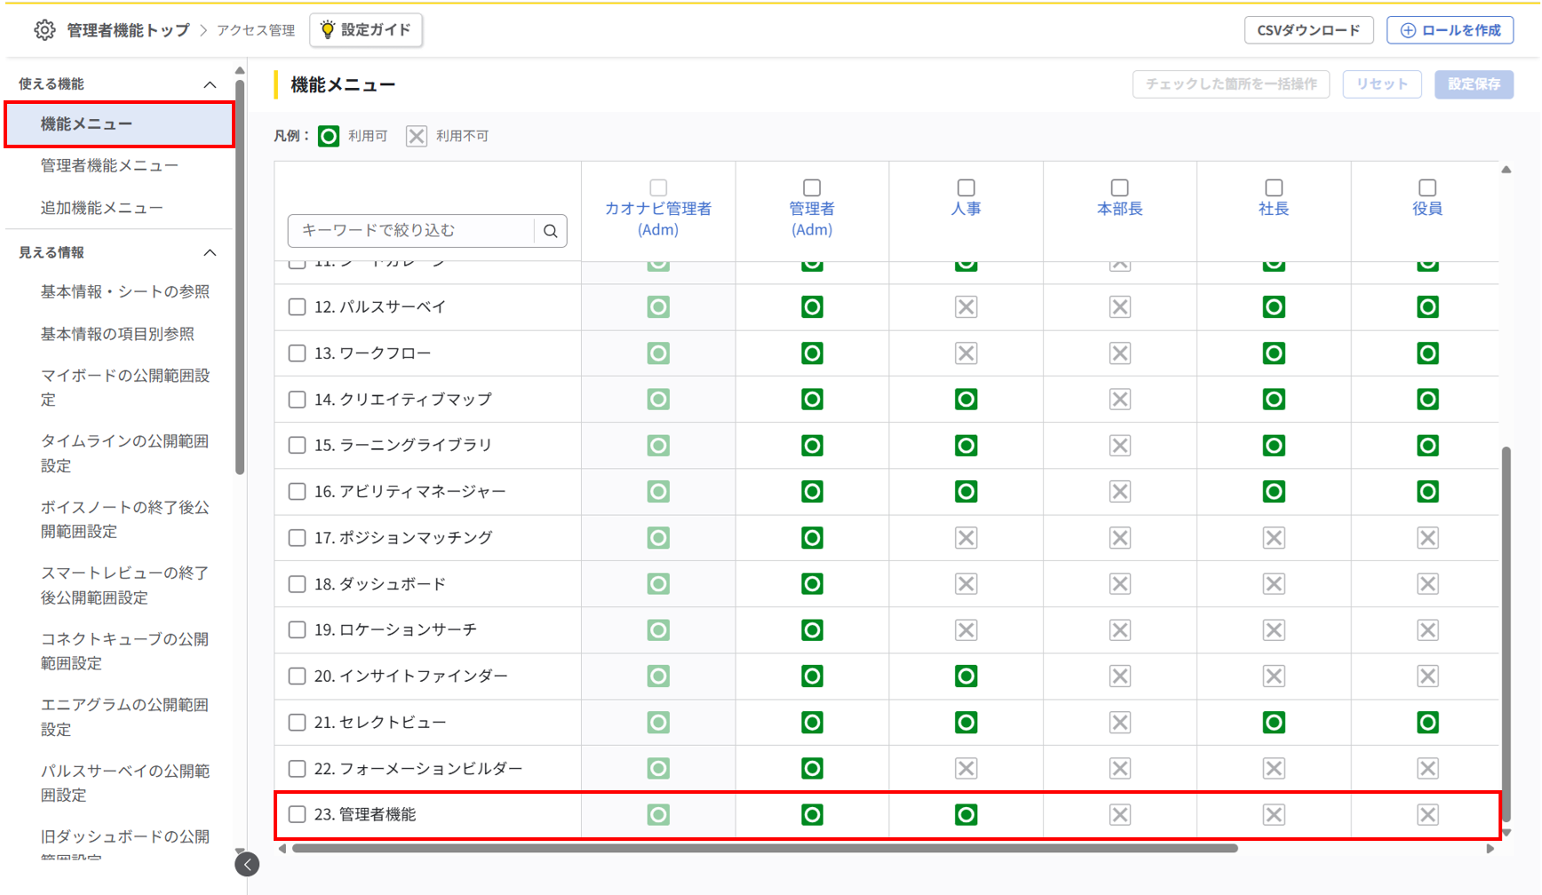Toggle 本部長 permission for 14. クリエイティブマップ
This screenshot has width=1542, height=895.
1119,400
